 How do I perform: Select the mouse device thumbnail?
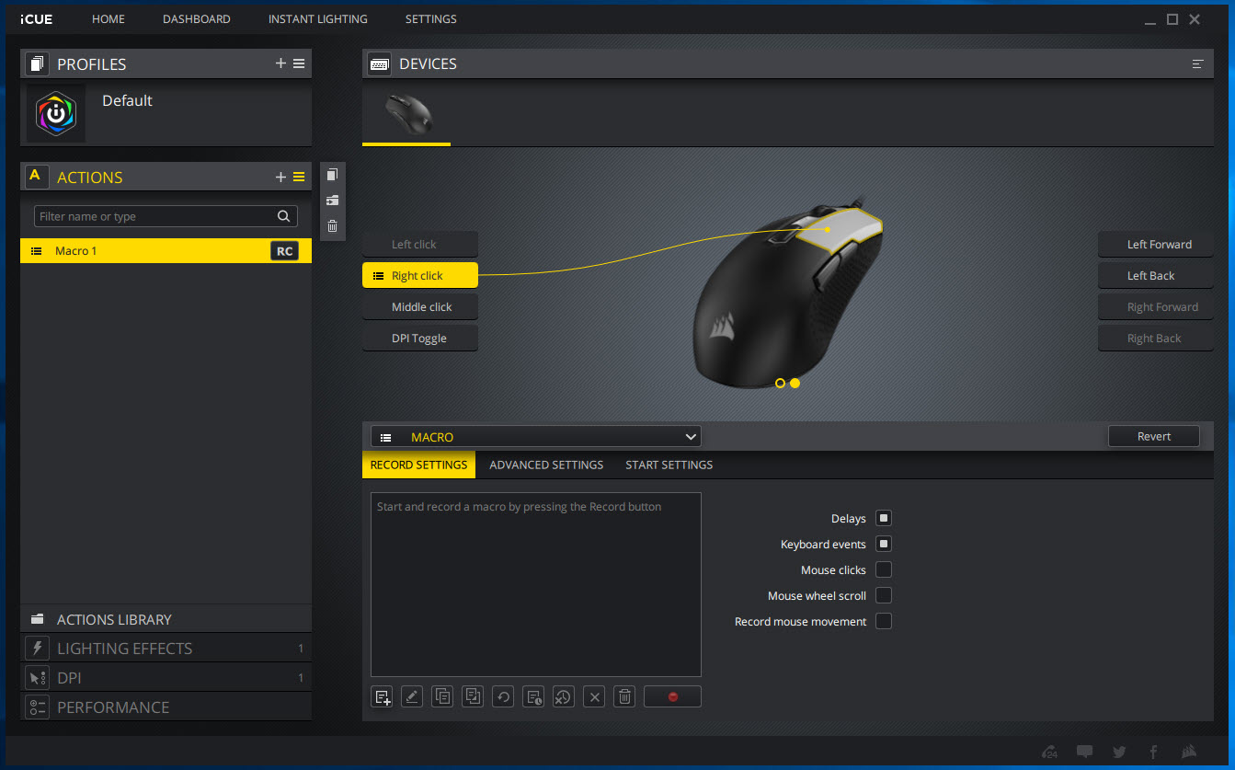[x=406, y=113]
